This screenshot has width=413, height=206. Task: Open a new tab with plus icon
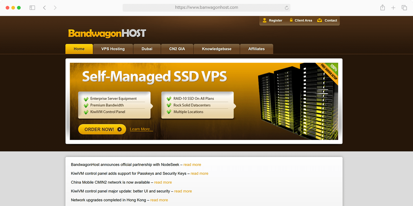pyautogui.click(x=393, y=8)
